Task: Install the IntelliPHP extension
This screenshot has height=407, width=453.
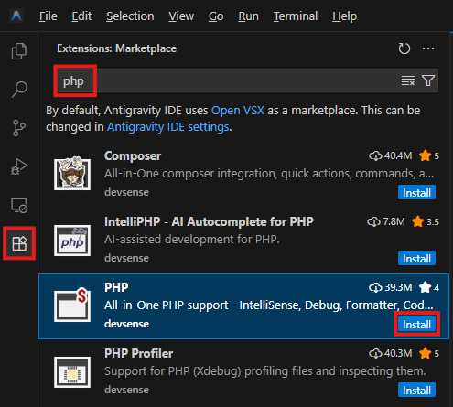Action: pos(416,259)
